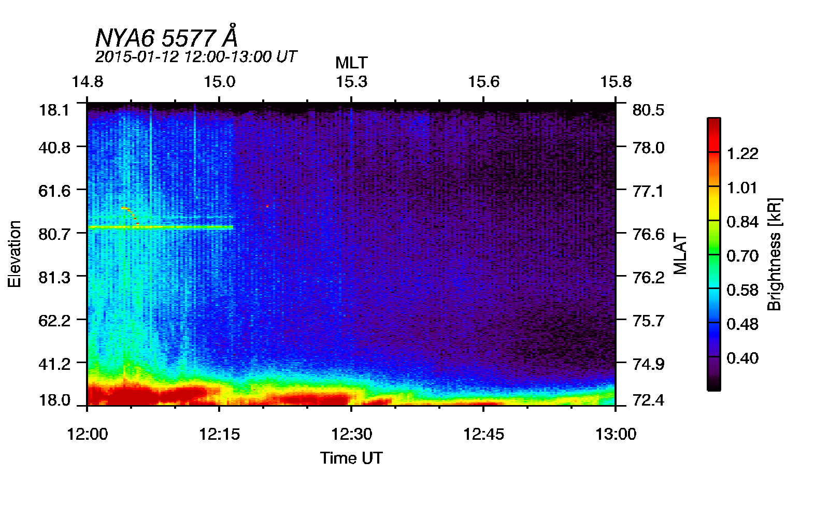Click the 'Elevation' axis label
This screenshot has width=829, height=518.
point(15,254)
